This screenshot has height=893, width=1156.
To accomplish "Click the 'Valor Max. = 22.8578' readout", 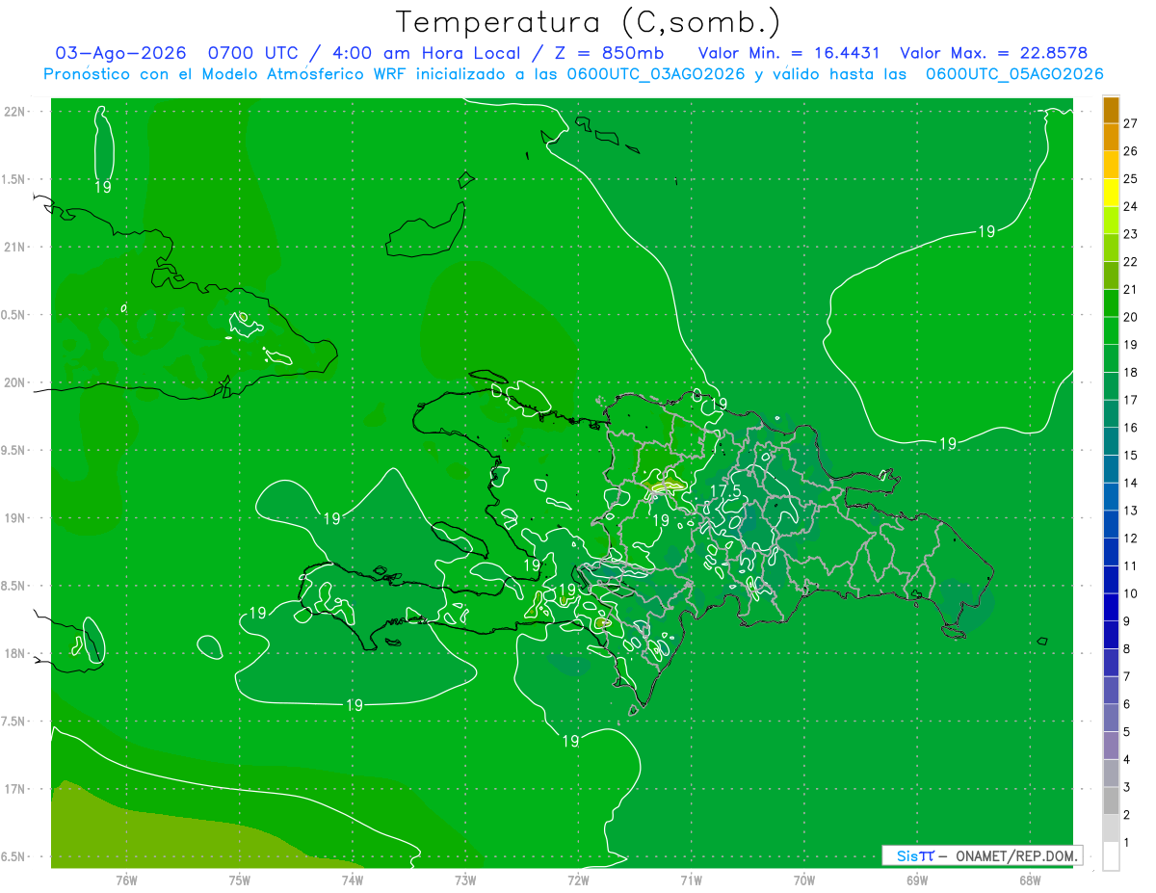I will (x=993, y=53).
